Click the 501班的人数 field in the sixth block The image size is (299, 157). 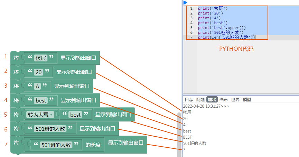pos(50,129)
